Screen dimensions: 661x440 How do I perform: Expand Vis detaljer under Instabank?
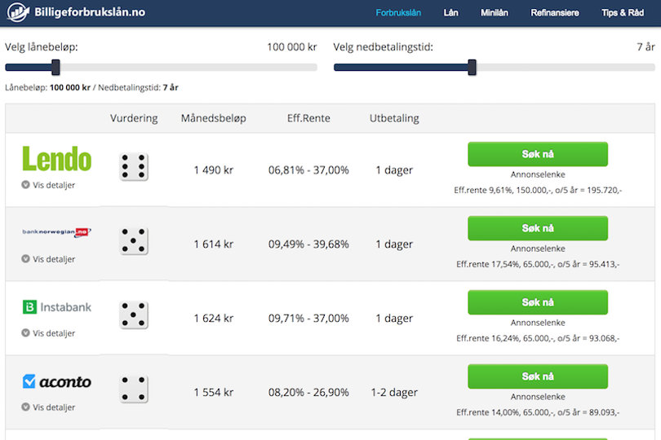coord(48,333)
